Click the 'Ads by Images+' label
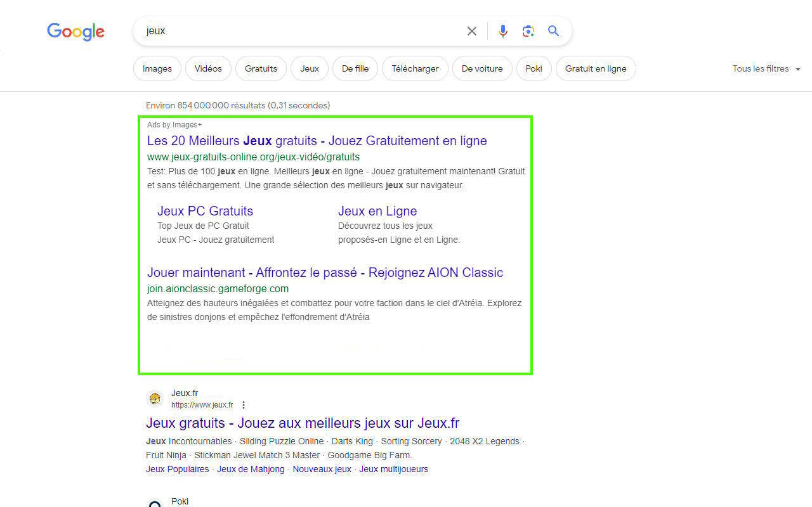 pos(174,125)
